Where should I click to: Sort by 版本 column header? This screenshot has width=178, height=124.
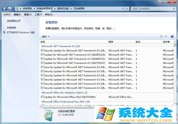click(148, 42)
